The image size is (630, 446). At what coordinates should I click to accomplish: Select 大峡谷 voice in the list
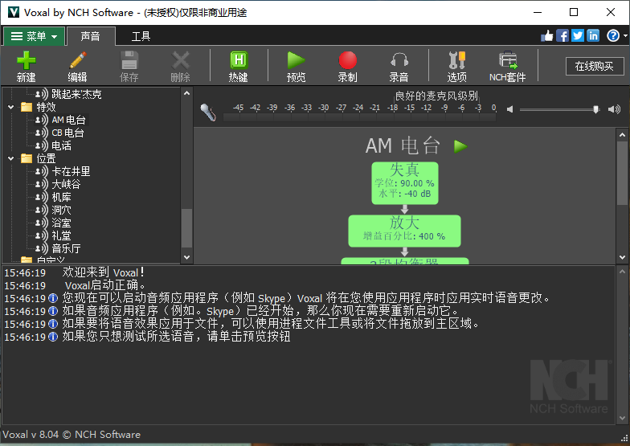coord(66,184)
